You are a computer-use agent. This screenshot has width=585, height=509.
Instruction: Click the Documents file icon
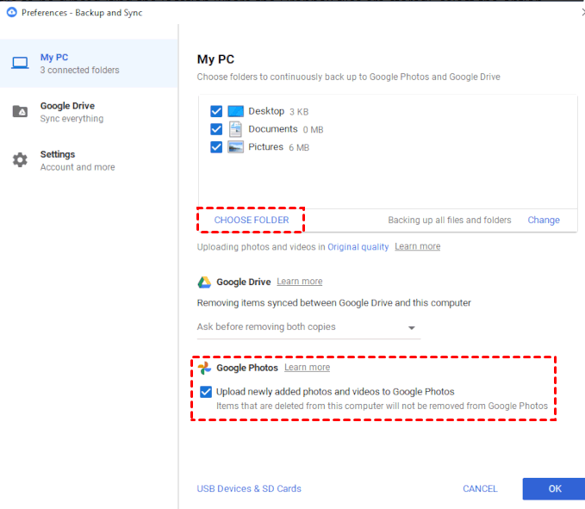point(235,129)
